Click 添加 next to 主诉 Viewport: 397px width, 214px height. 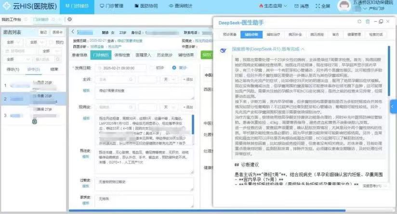(188, 79)
